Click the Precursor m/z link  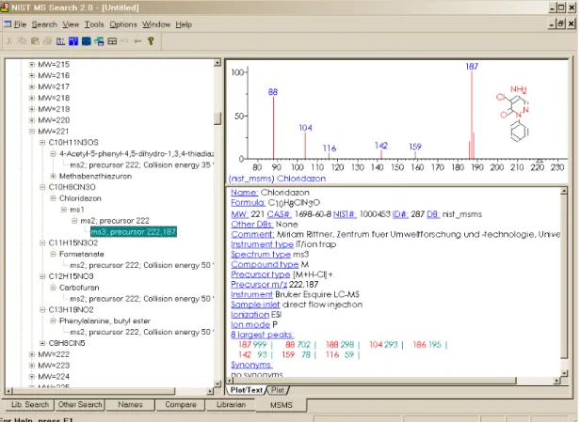(259, 285)
